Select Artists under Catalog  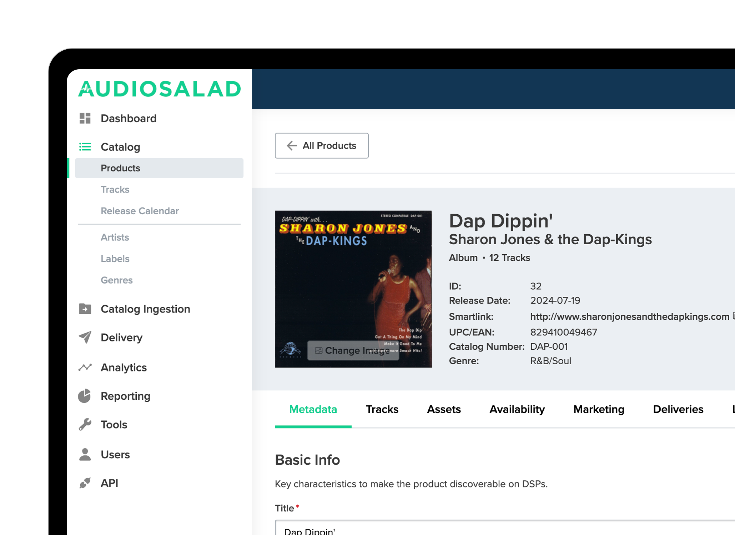click(x=115, y=237)
